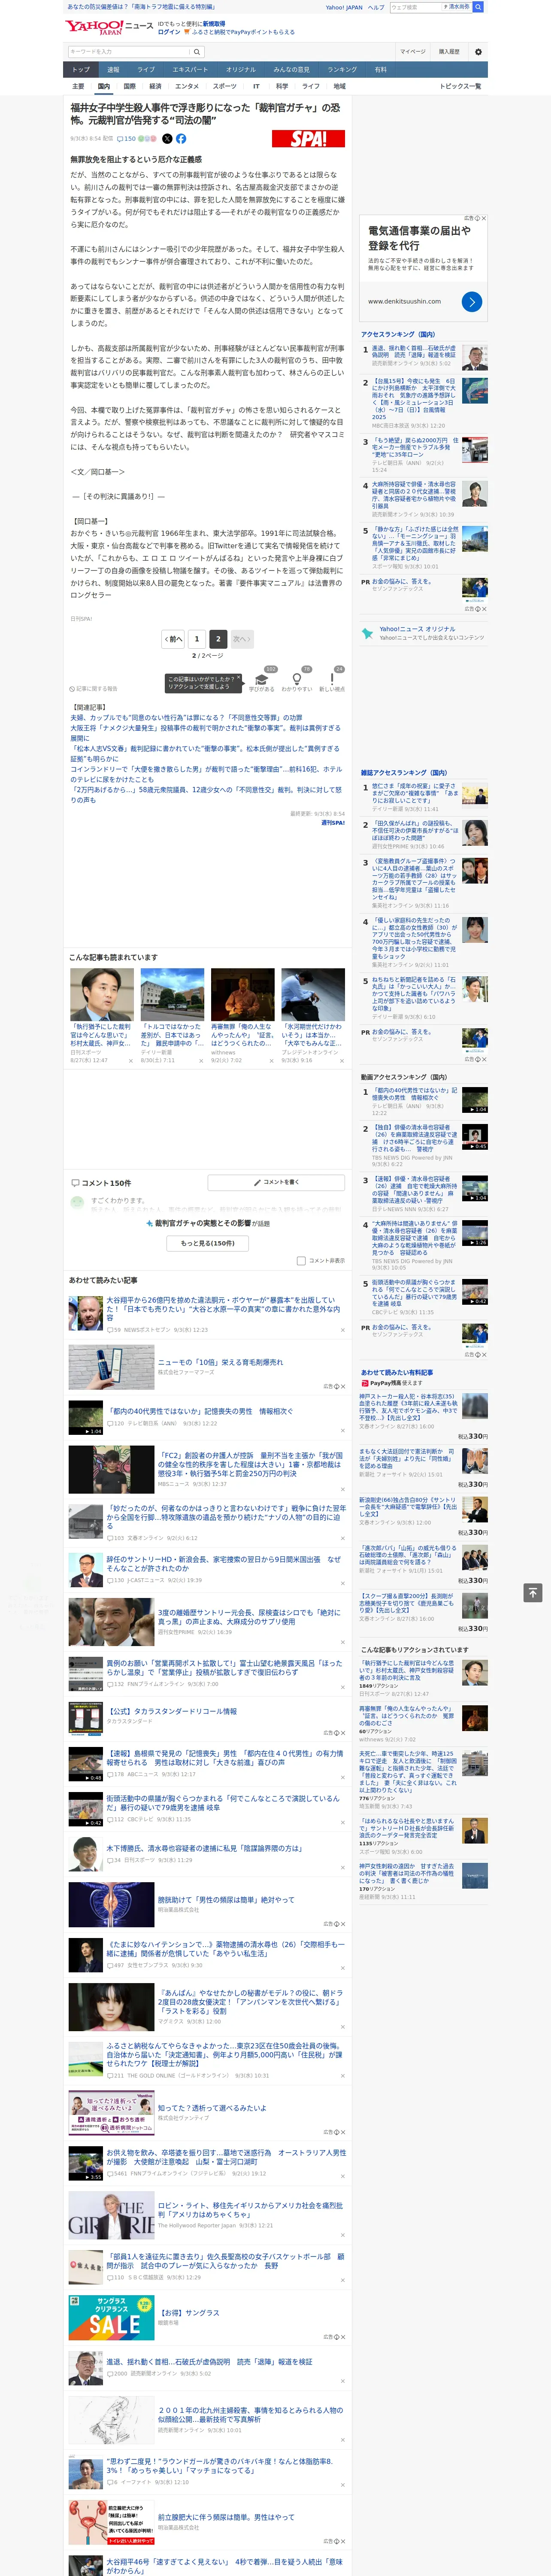Screen dimensions: 551x2576
Task: Open the 週刊SPA! source link below related articles
Action: click(333, 822)
